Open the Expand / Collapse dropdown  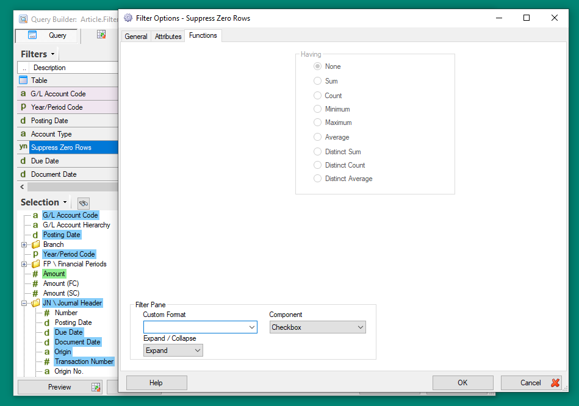click(x=173, y=351)
